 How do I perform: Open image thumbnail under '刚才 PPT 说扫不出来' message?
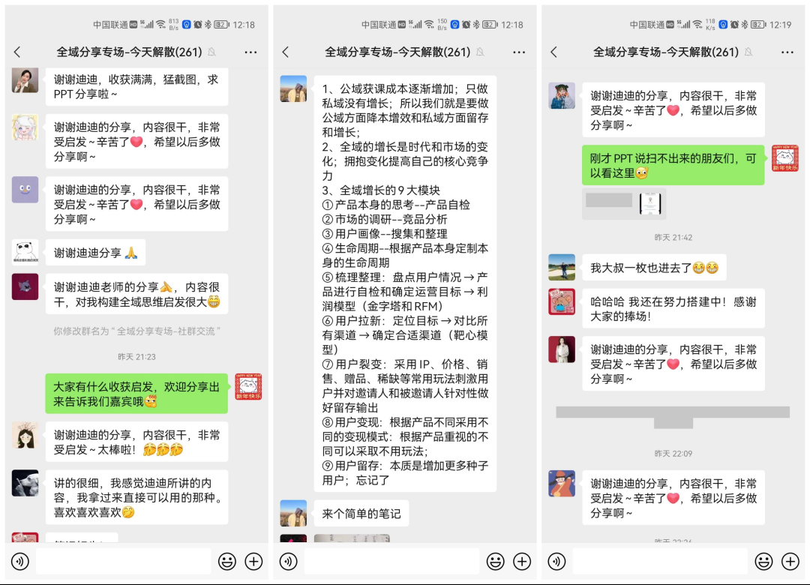tap(650, 203)
